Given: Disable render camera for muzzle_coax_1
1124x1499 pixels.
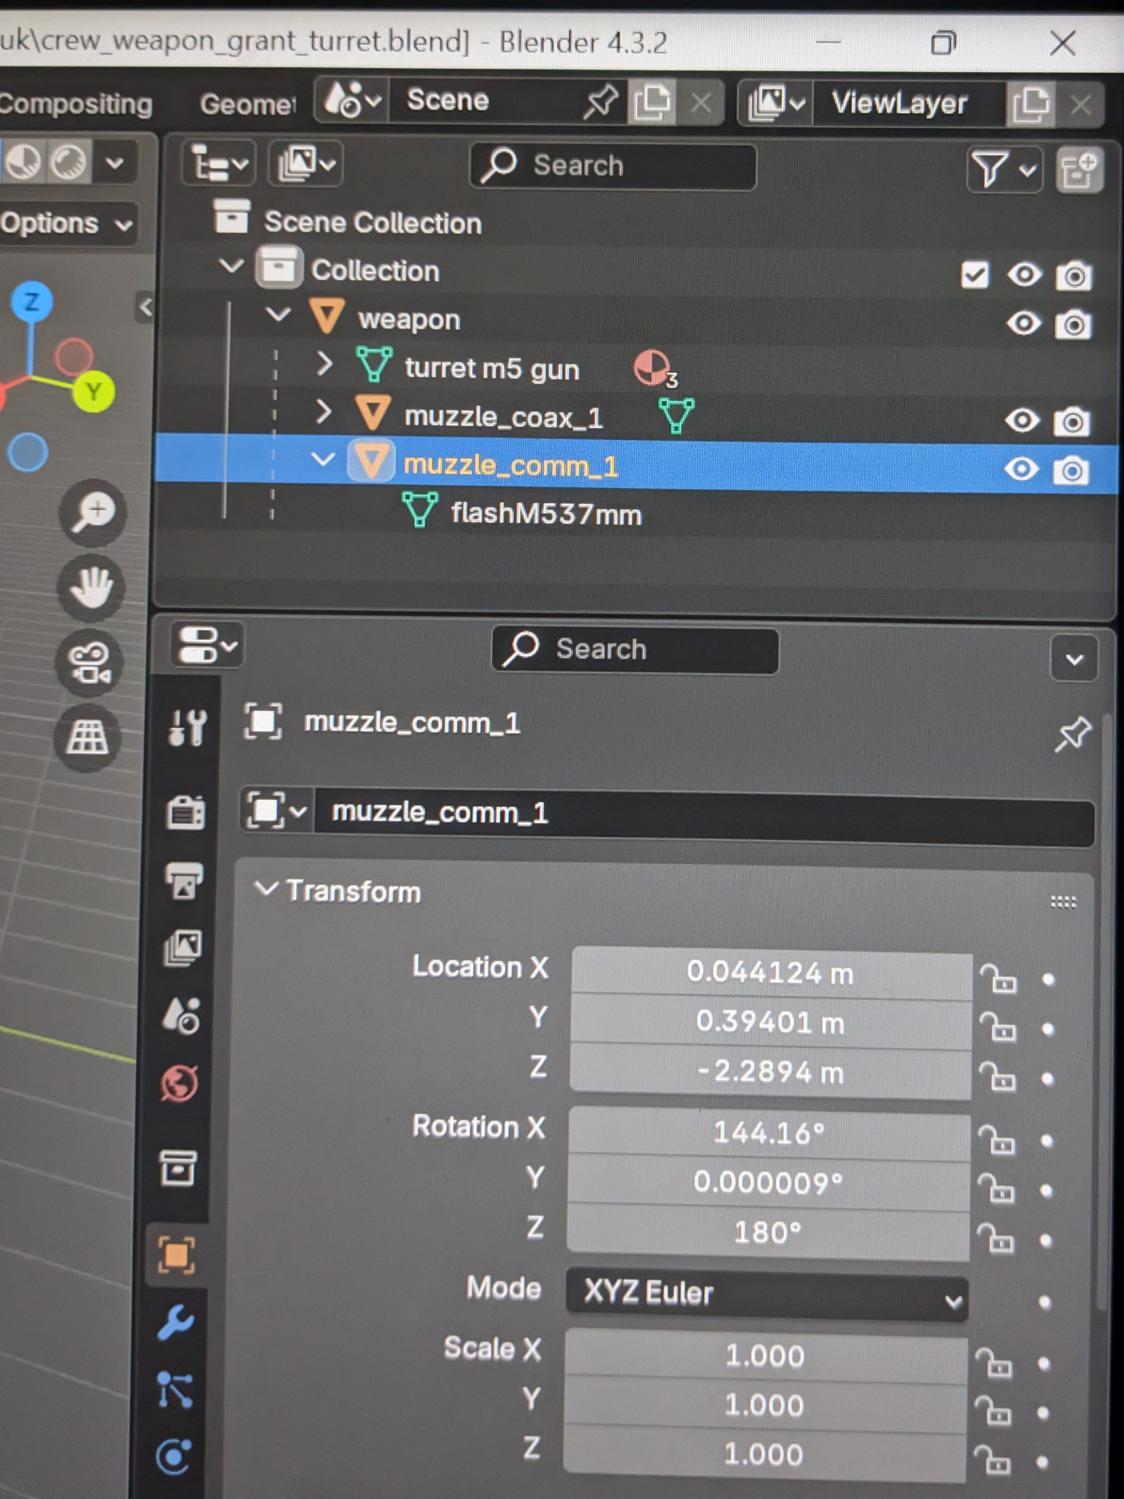Looking at the screenshot, I should [x=1072, y=422].
